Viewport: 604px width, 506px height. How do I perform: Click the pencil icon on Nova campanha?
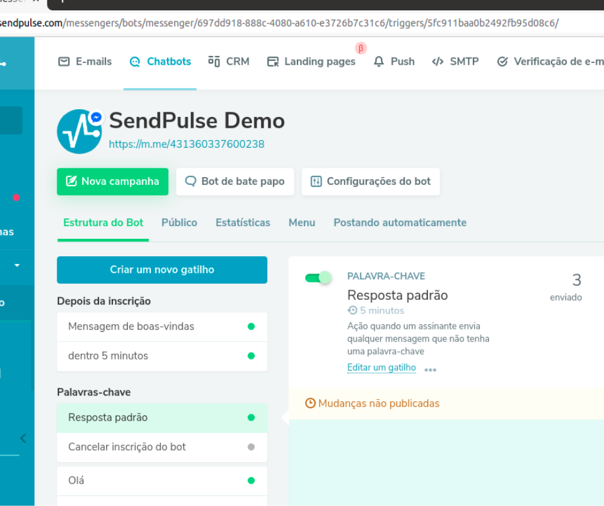coord(71,181)
